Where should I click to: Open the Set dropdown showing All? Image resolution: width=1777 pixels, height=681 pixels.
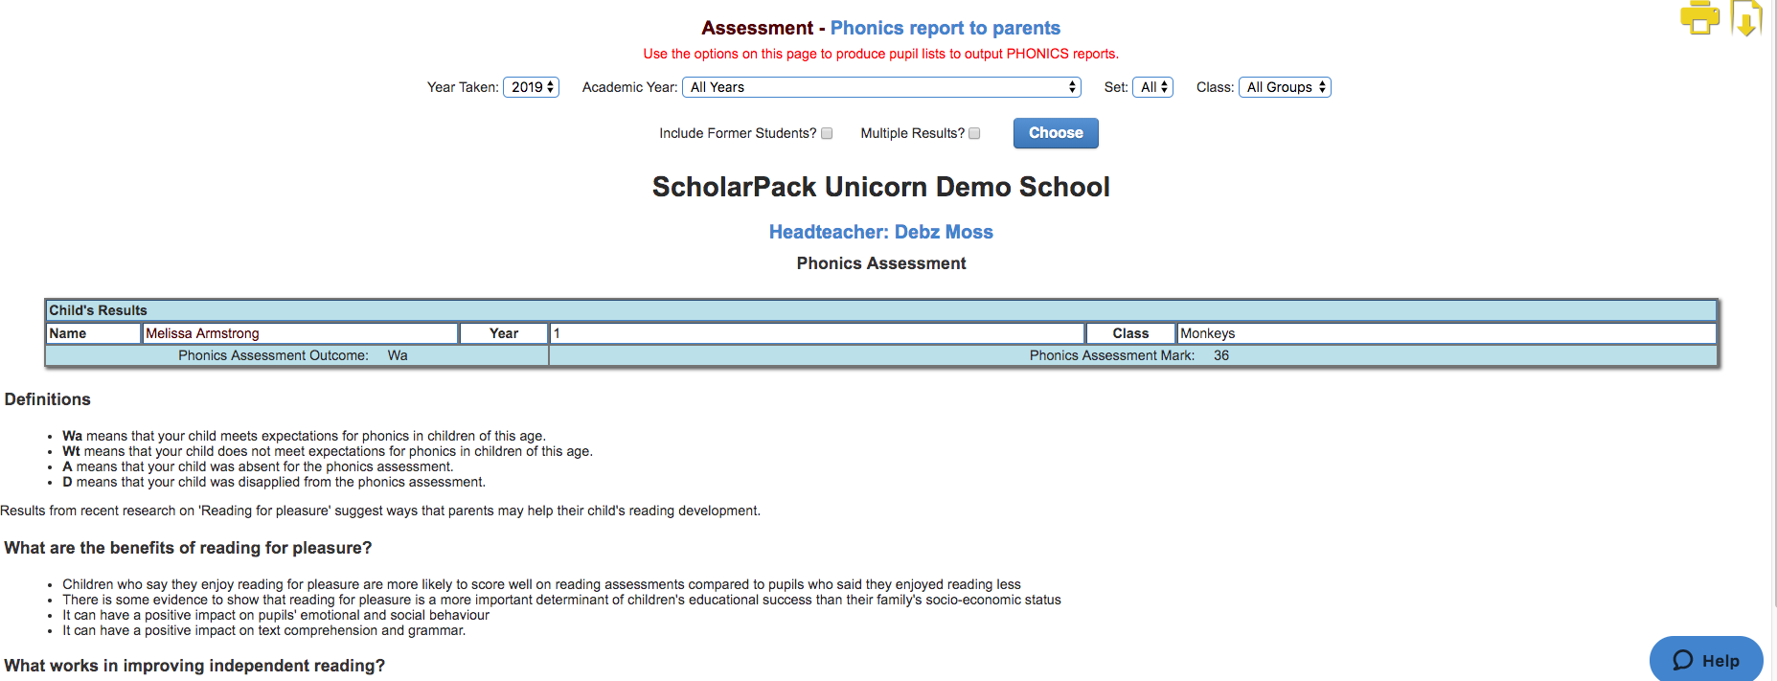point(1152,87)
